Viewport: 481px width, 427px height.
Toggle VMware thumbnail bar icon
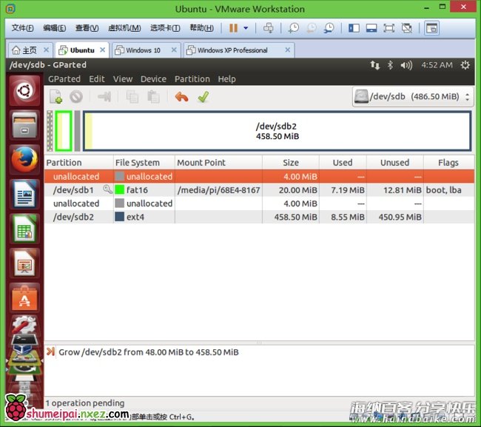click(x=371, y=28)
